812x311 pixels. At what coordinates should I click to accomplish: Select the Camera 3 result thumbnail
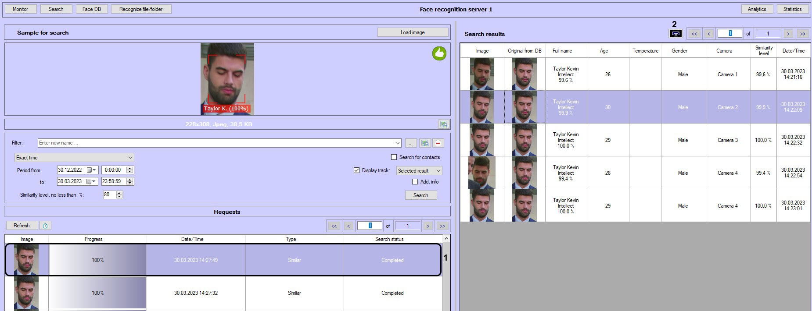(481, 140)
